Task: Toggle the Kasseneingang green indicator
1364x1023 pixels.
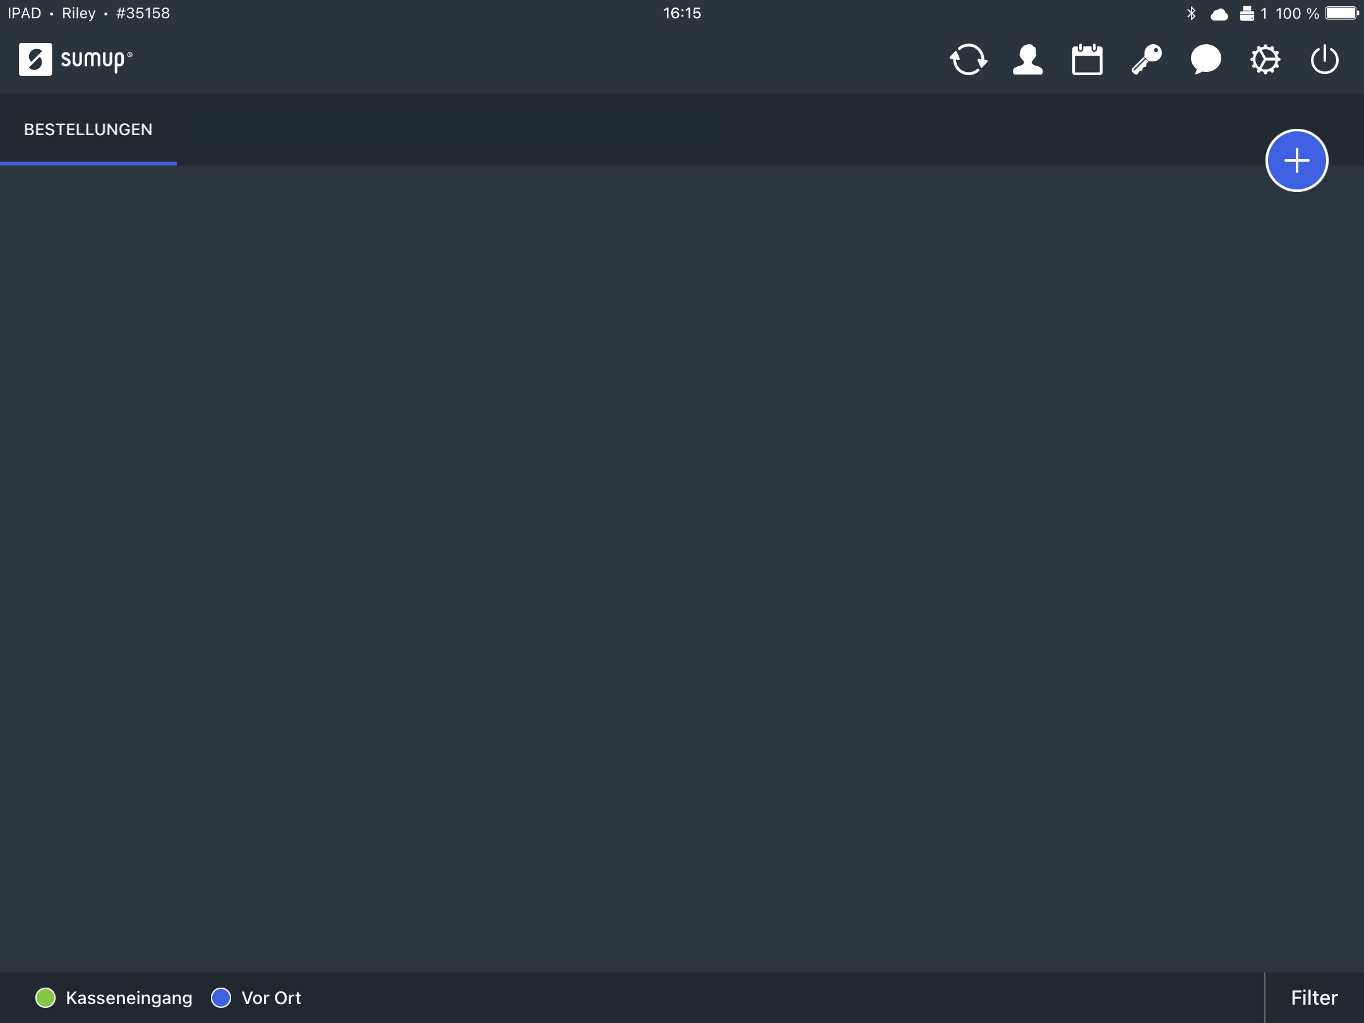Action: 45,998
